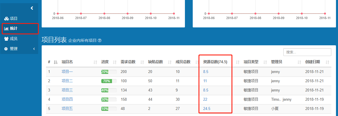Viewport: 338px width, 116px height.
Task: Sort by 项目名 column arrows
Action: click(x=95, y=62)
